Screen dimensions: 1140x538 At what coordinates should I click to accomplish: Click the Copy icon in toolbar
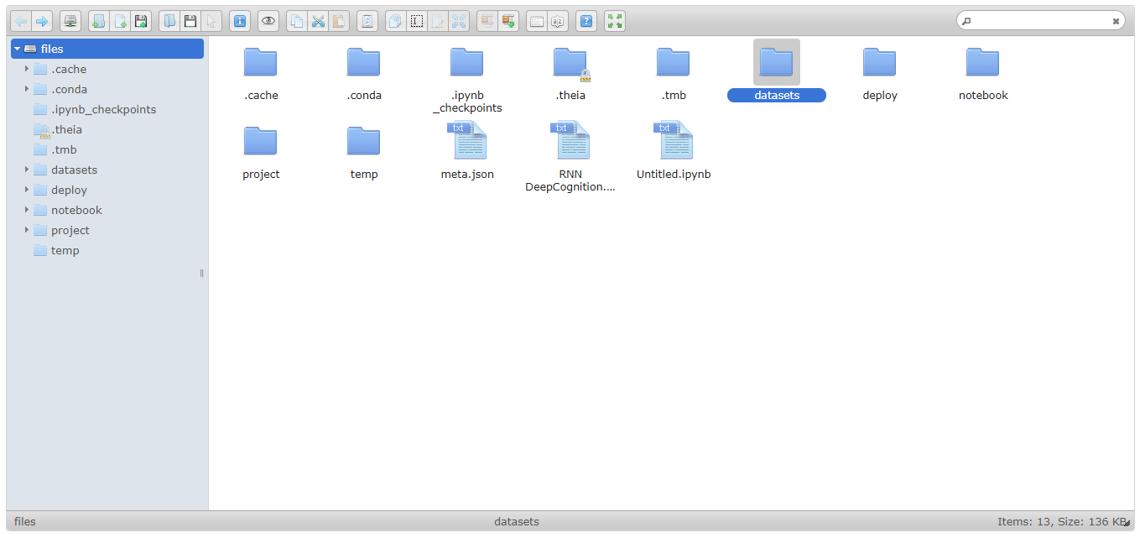297,21
